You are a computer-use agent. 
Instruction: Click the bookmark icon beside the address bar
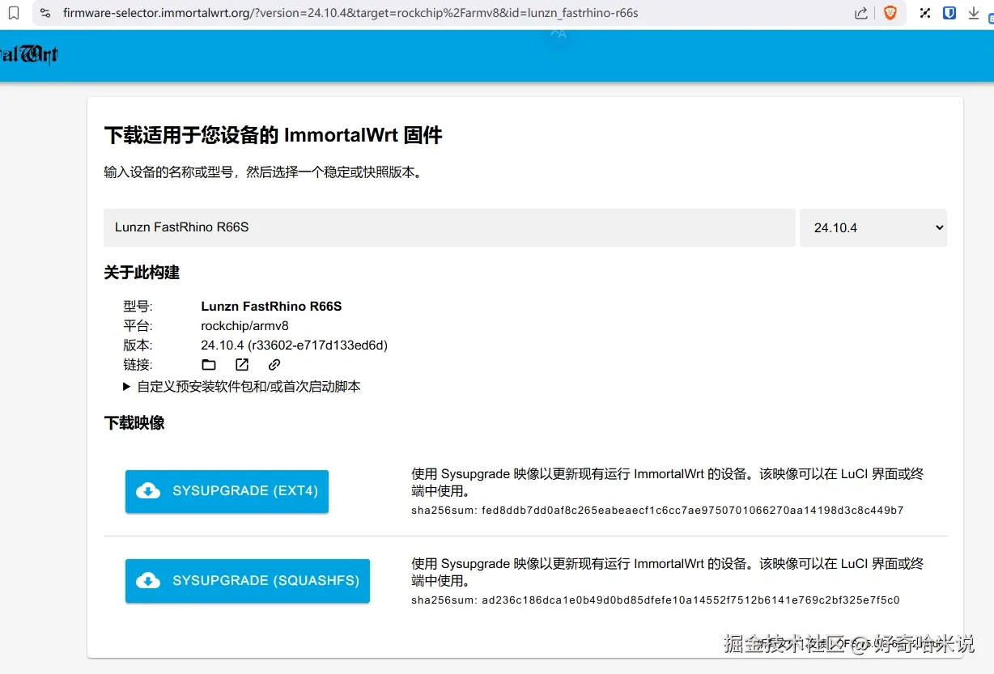[13, 13]
